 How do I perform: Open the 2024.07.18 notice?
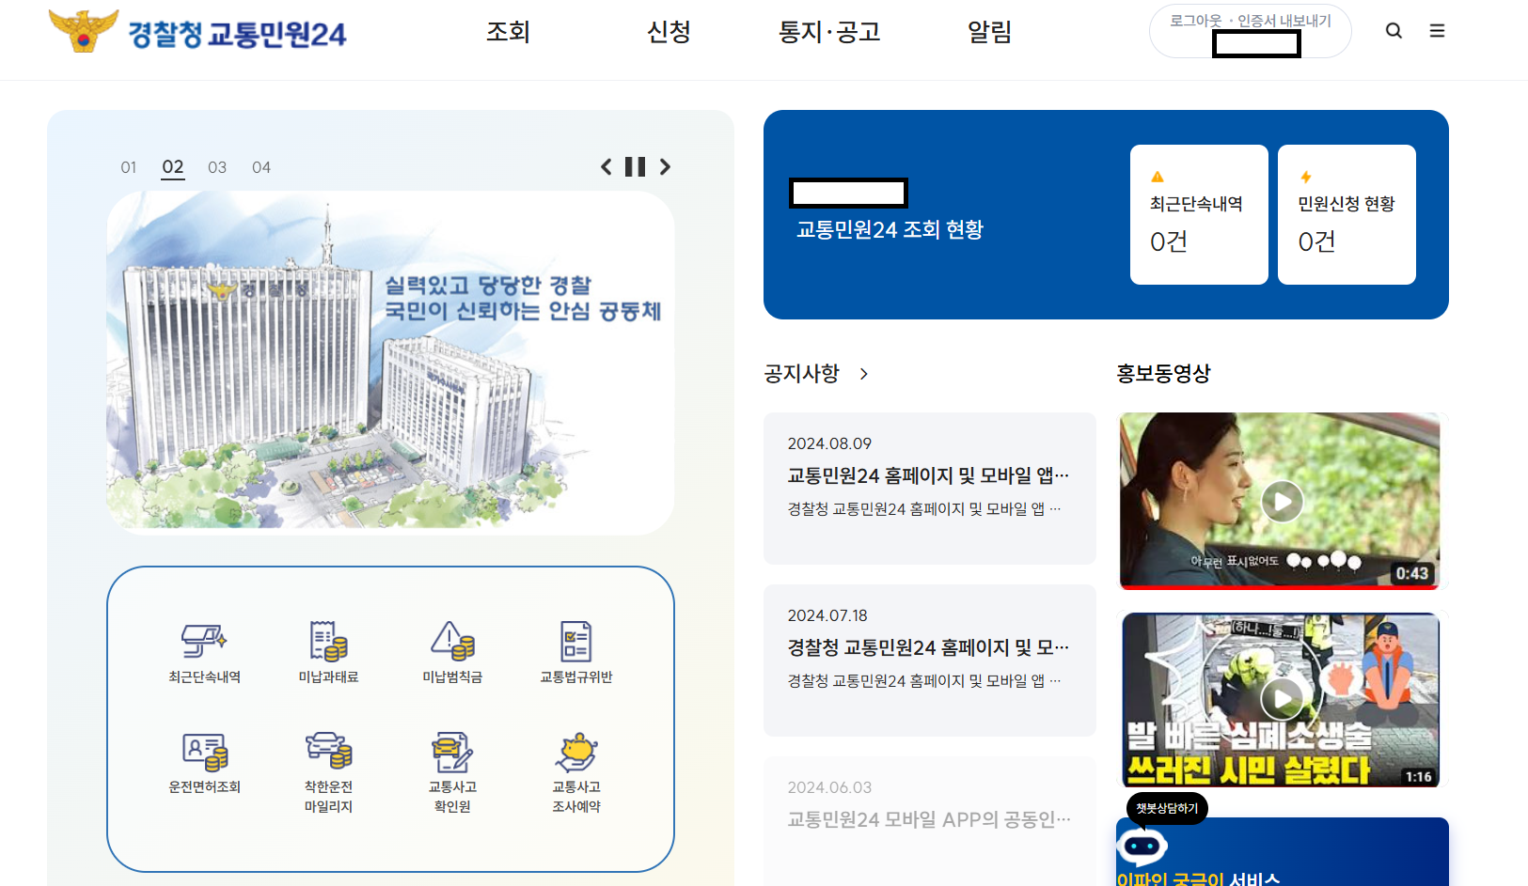pyautogui.click(x=930, y=661)
